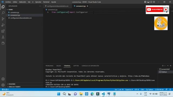
Task: Toggle primary side bar layout icon
Action: 145,2
